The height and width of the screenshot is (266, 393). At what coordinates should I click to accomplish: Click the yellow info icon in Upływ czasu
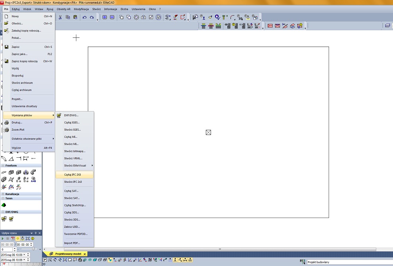pyautogui.click(x=33, y=239)
